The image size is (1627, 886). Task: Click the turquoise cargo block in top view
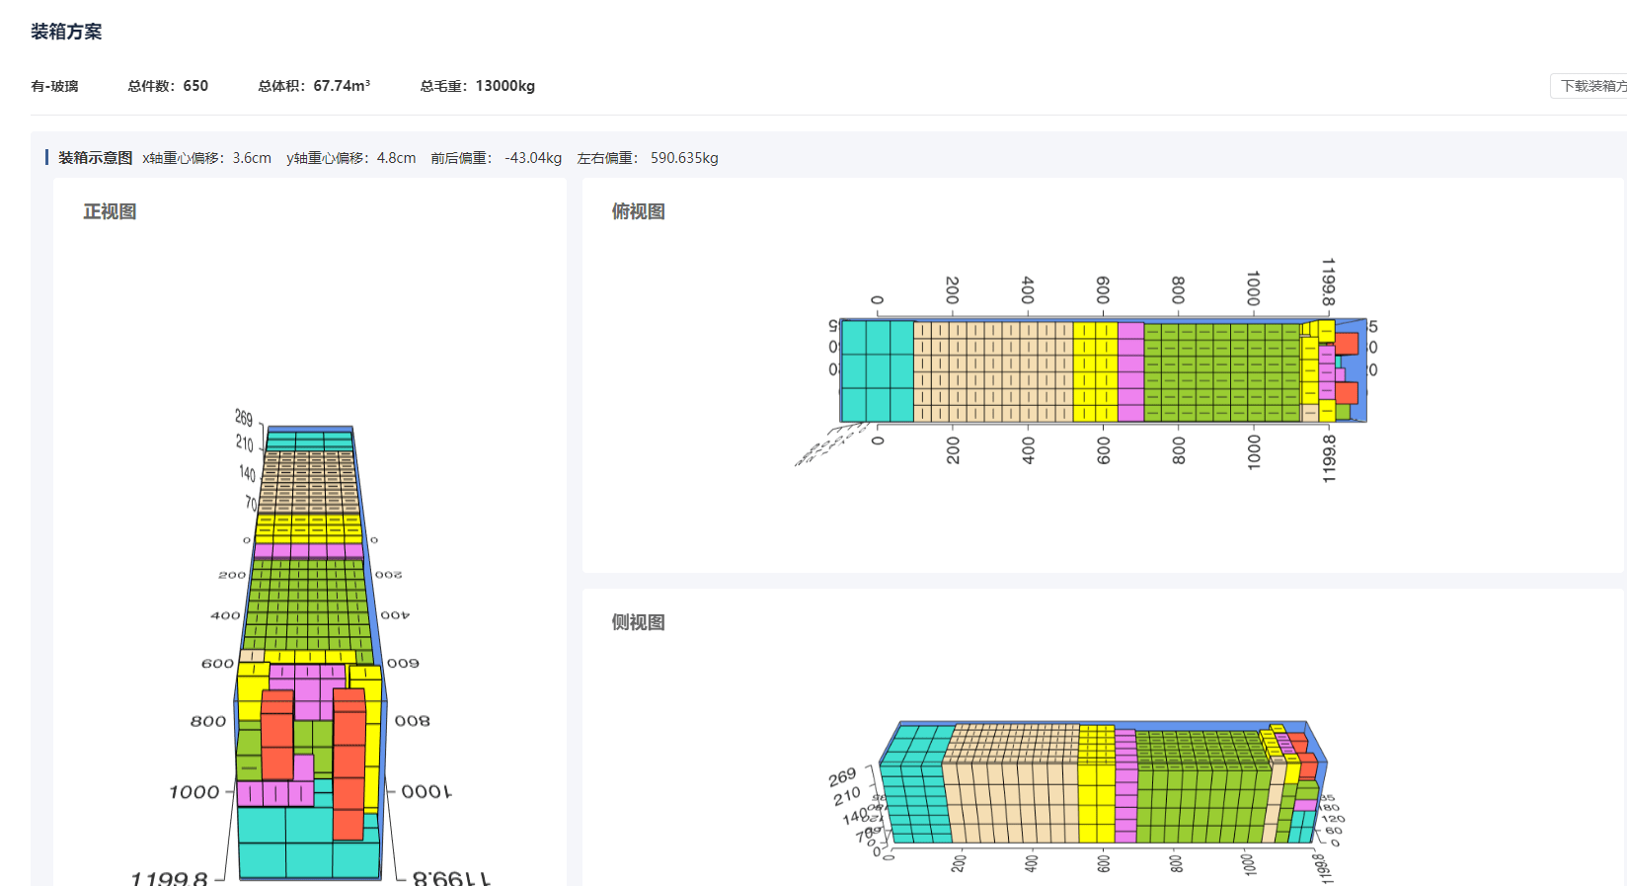pyautogui.click(x=877, y=370)
